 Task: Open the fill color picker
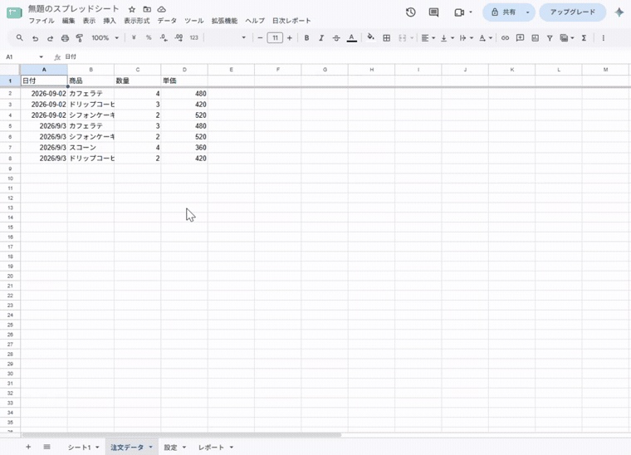click(370, 37)
